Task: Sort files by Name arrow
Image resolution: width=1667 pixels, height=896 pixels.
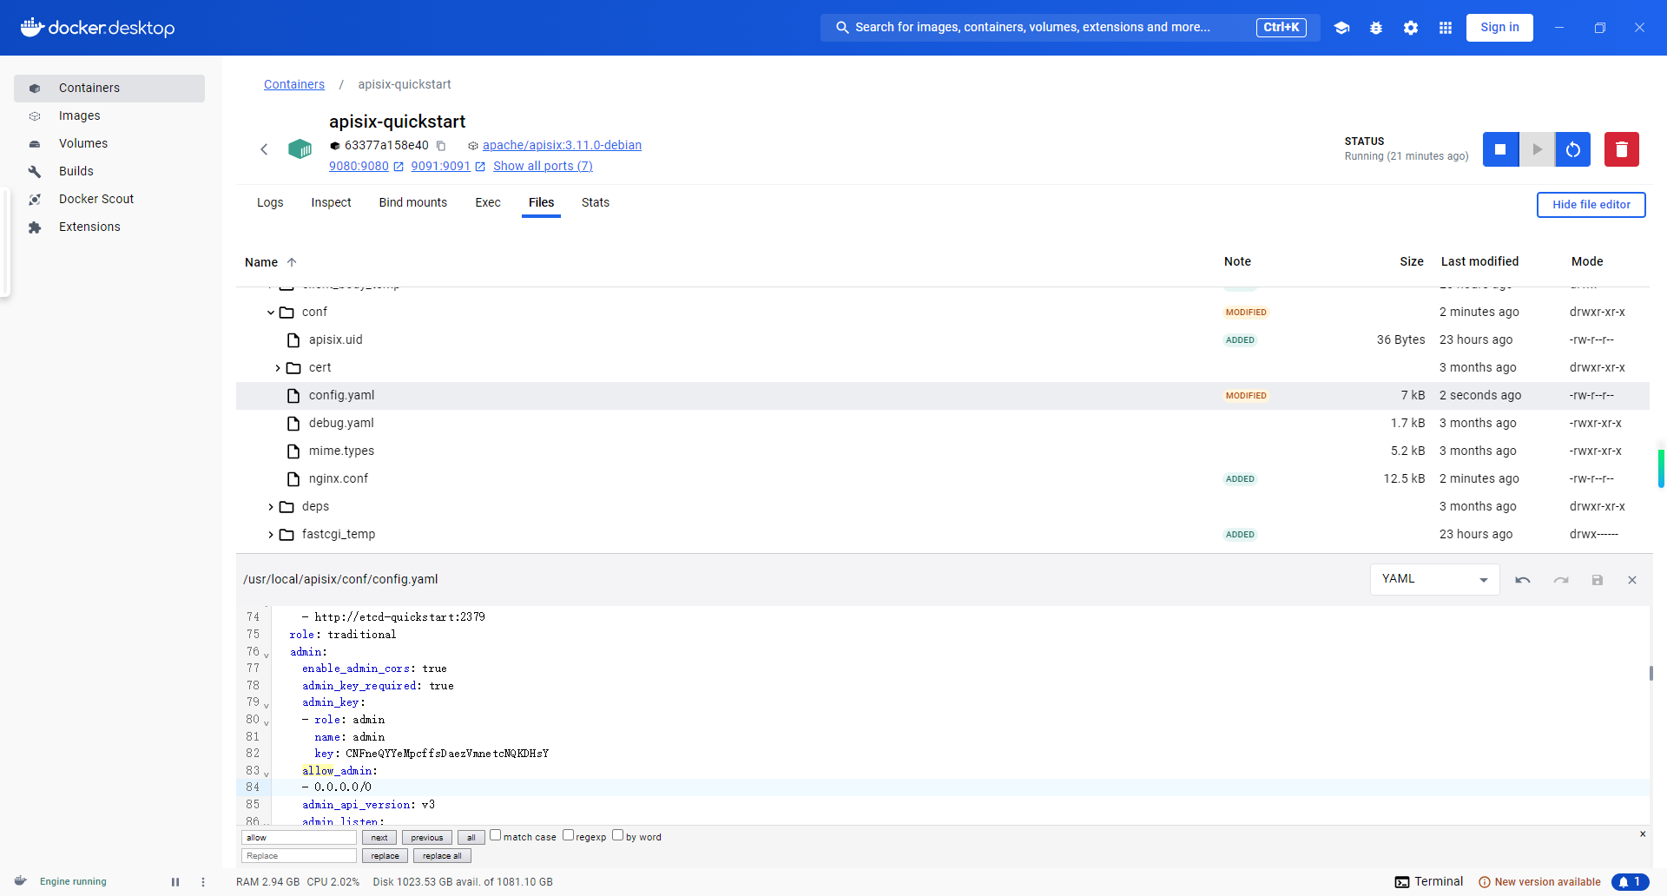Action: click(x=292, y=262)
